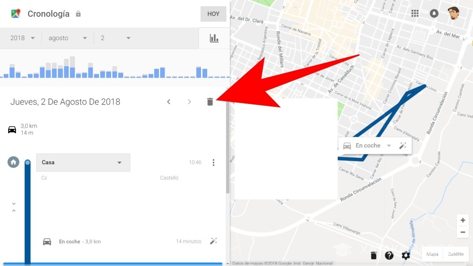Click the Jueves, 2 De Agosto De 2018 heading
The width and height of the screenshot is (473, 266).
(65, 102)
